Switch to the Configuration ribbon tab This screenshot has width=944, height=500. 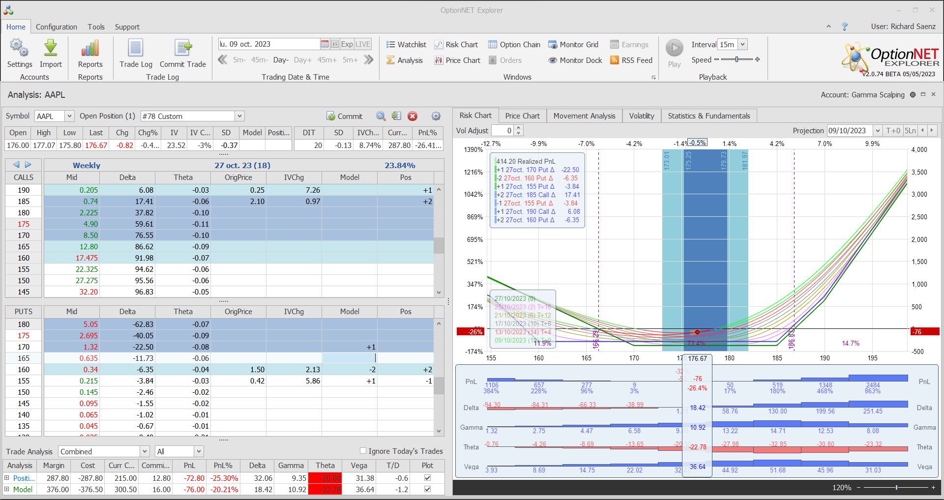57,27
